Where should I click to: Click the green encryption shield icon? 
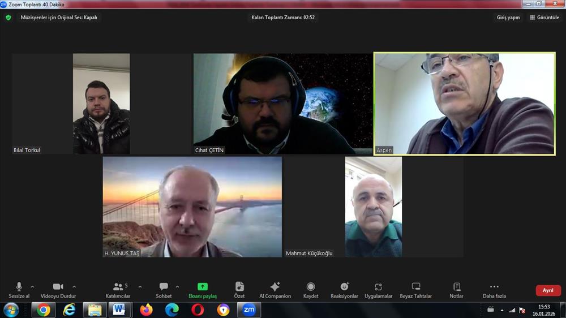[x=8, y=18]
